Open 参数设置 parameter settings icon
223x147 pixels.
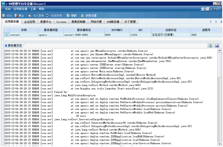(83, 16)
